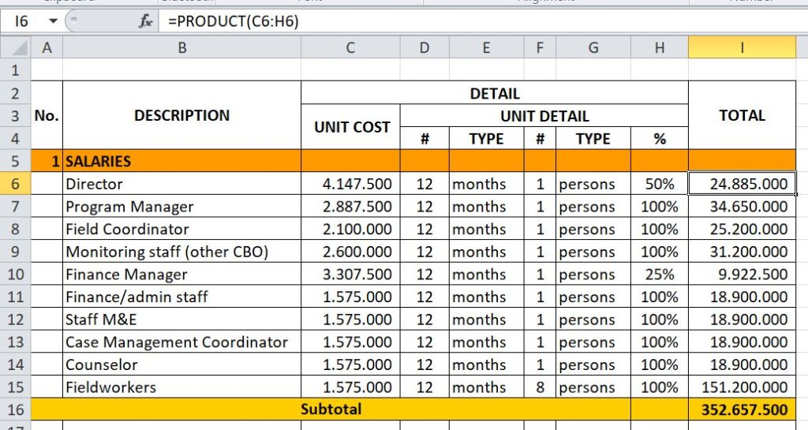Open the Name Box dropdown arrow
Image resolution: width=808 pixels, height=430 pixels.
pyautogui.click(x=53, y=21)
